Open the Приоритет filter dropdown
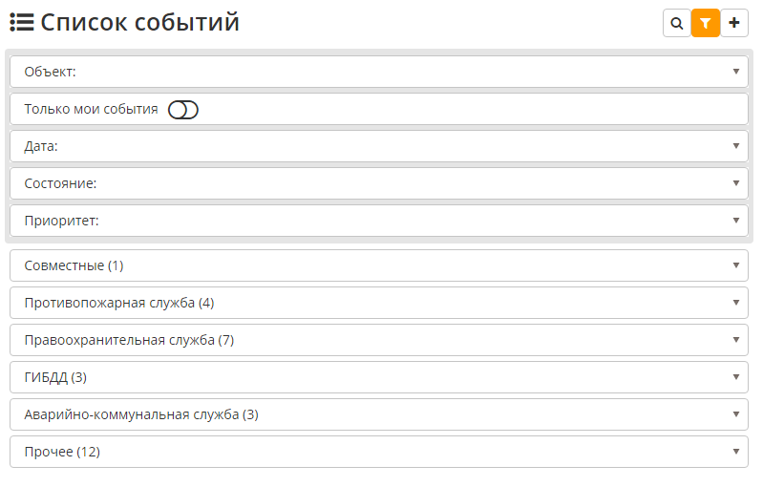The image size is (763, 487). [x=378, y=221]
